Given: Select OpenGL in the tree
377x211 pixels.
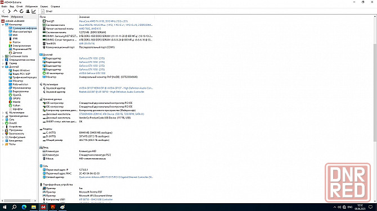Looking at the screenshot, I should 15,95.
